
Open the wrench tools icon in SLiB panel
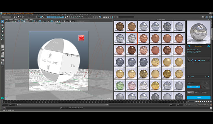[x=196, y=61]
